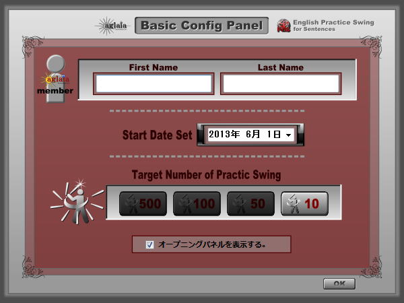Click the Start Date Set label
The height and width of the screenshot is (303, 404).
pyautogui.click(x=157, y=135)
